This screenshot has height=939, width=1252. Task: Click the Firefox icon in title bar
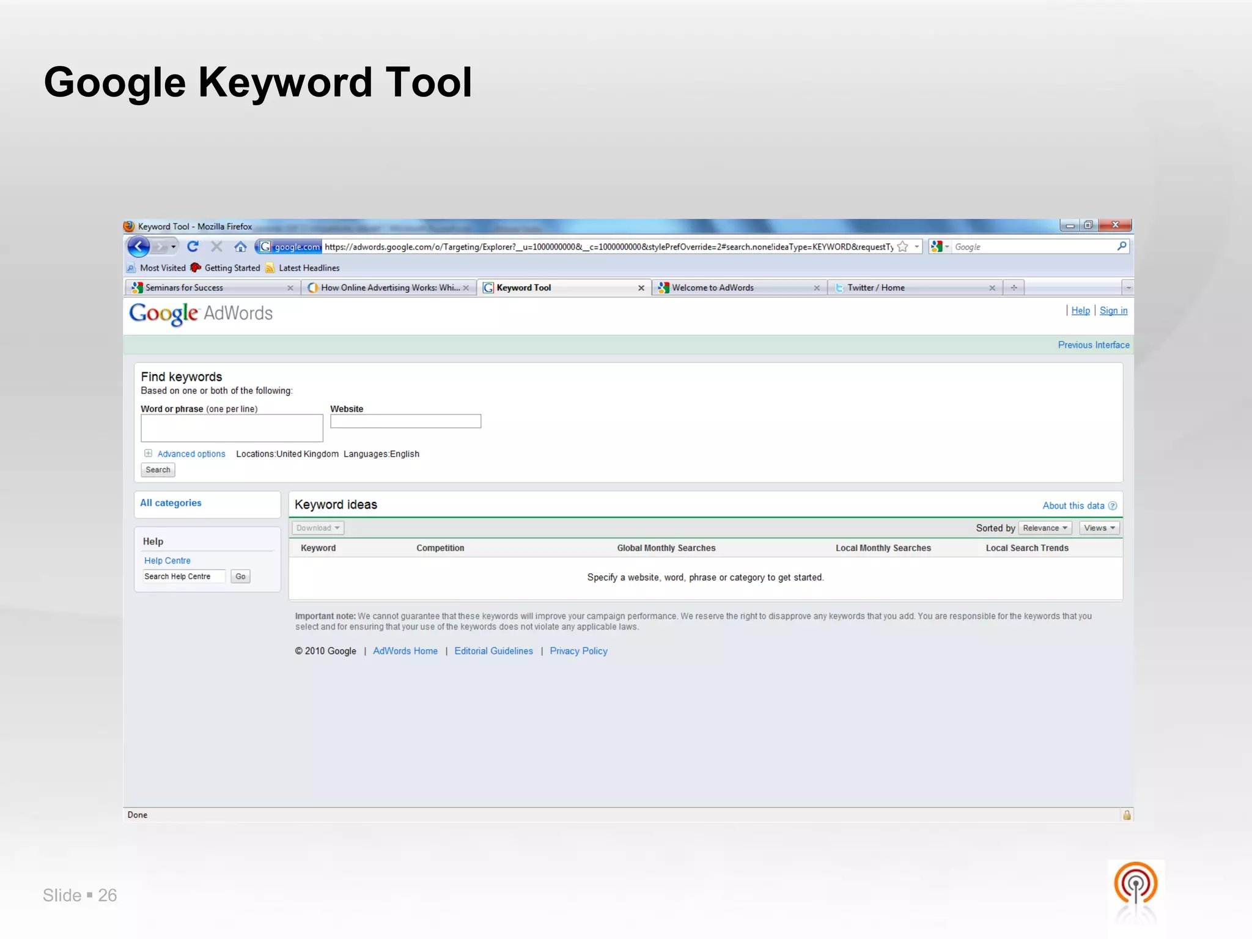point(129,226)
